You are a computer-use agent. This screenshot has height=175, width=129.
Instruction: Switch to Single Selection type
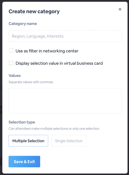69,141
